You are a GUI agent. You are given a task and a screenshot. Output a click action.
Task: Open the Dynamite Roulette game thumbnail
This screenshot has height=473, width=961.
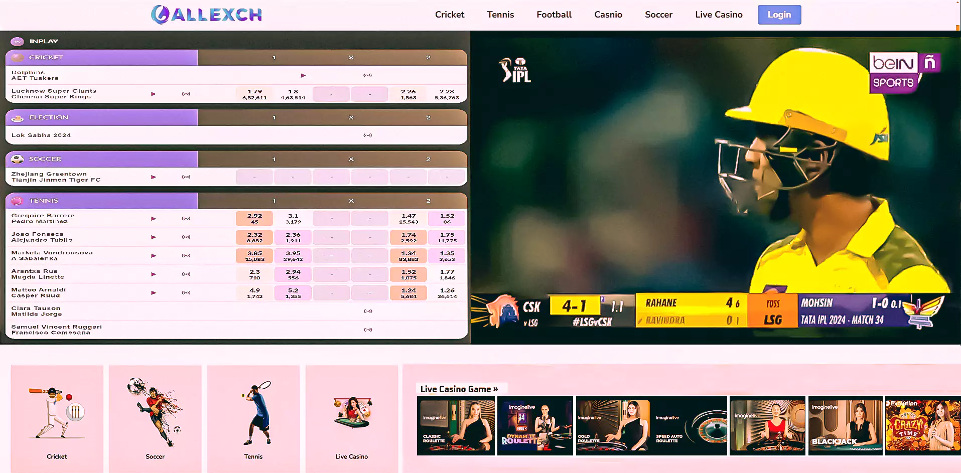535,425
